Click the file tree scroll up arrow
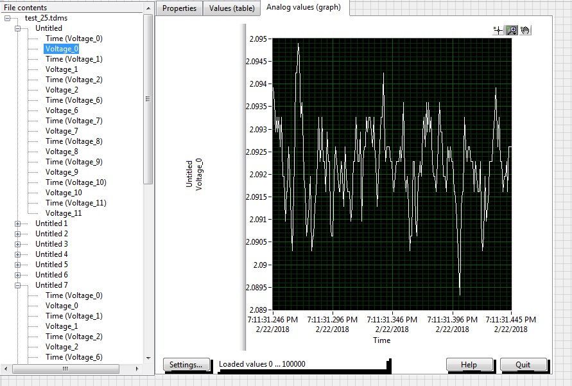The image size is (572, 386). 148,8
